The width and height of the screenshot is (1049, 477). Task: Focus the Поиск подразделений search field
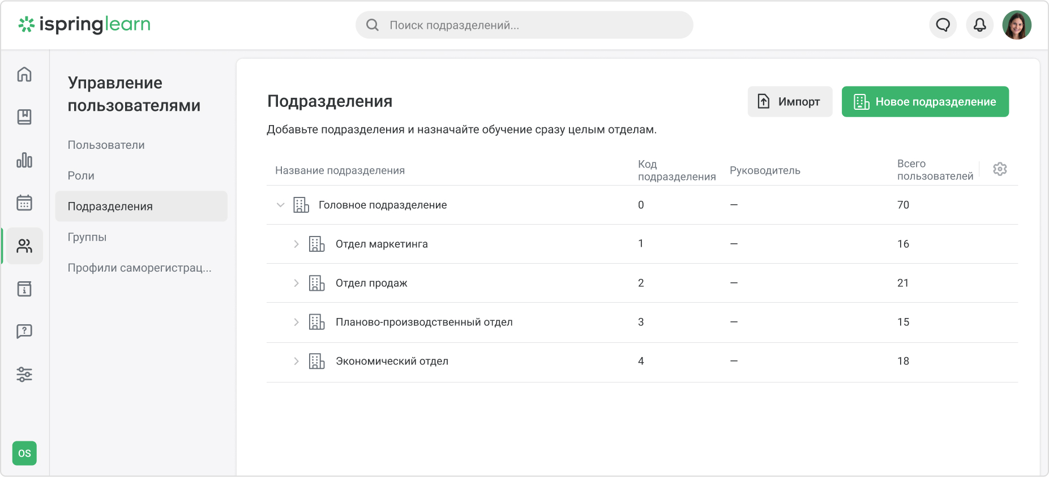click(524, 25)
